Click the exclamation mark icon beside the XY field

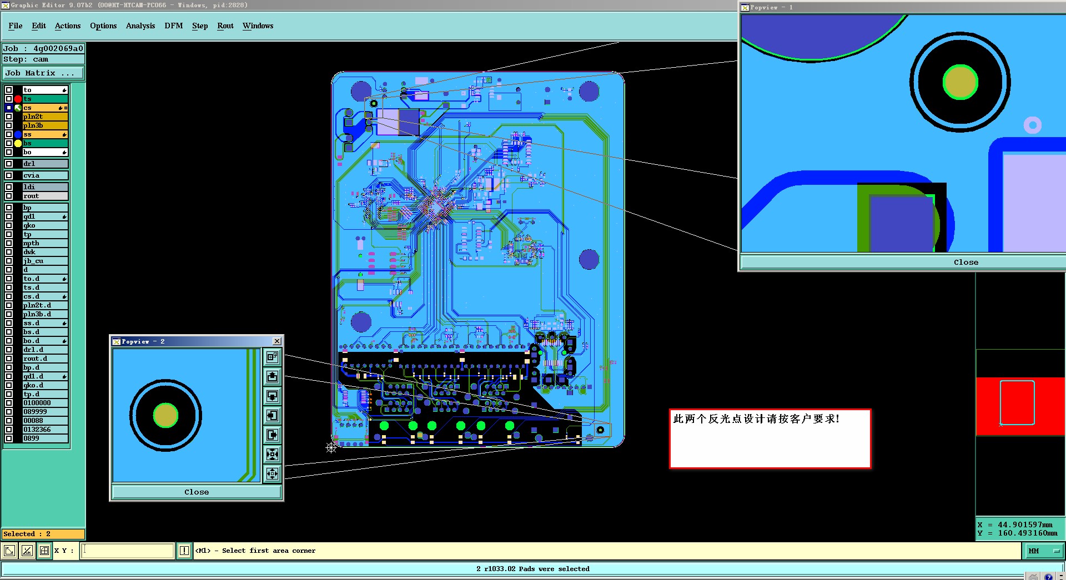[184, 551]
